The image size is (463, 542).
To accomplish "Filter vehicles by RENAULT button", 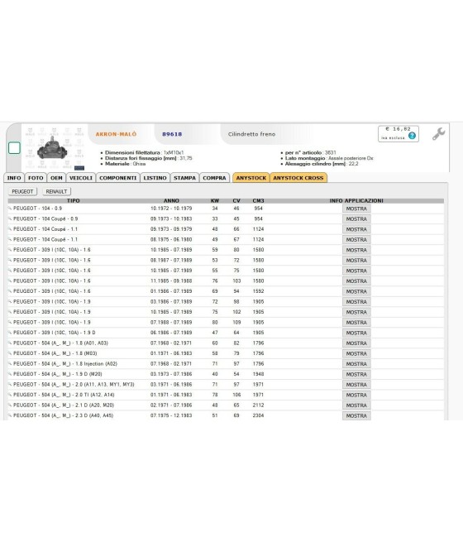I will click(56, 191).
